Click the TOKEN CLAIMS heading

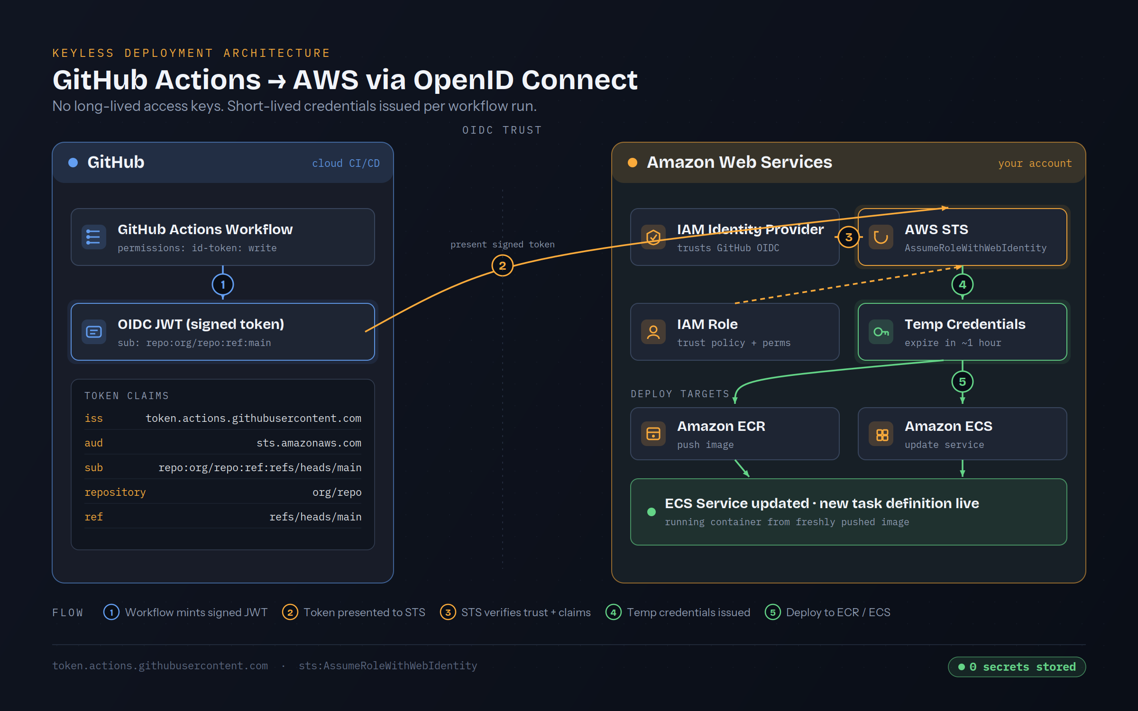[x=127, y=395]
